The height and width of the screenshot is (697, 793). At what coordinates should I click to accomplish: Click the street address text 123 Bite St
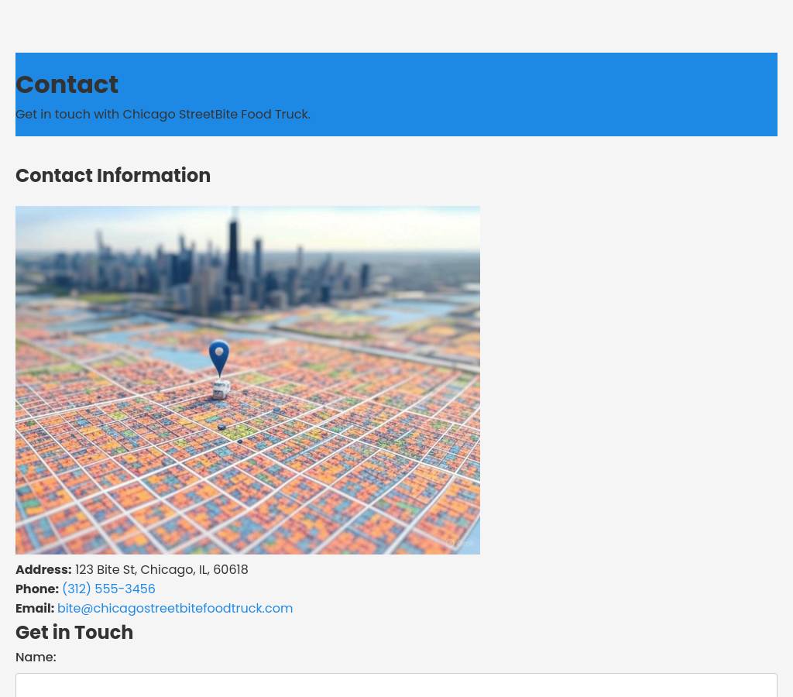point(161,569)
